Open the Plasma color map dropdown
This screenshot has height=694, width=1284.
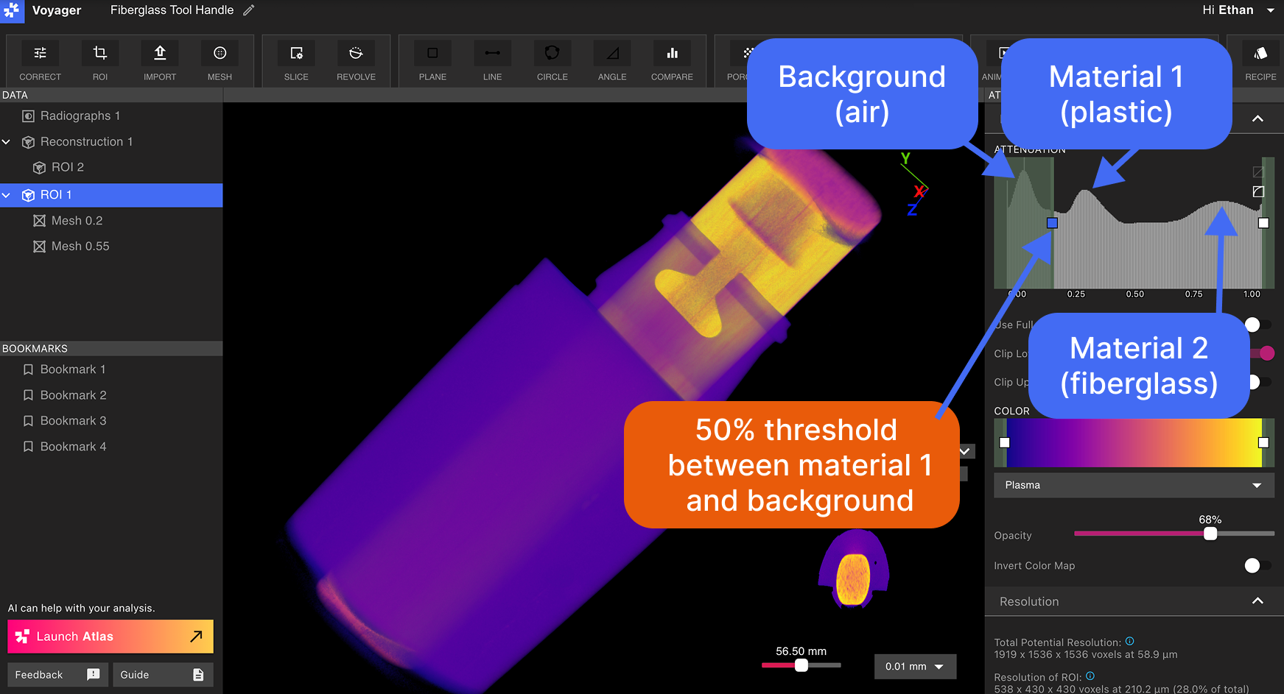point(1134,485)
